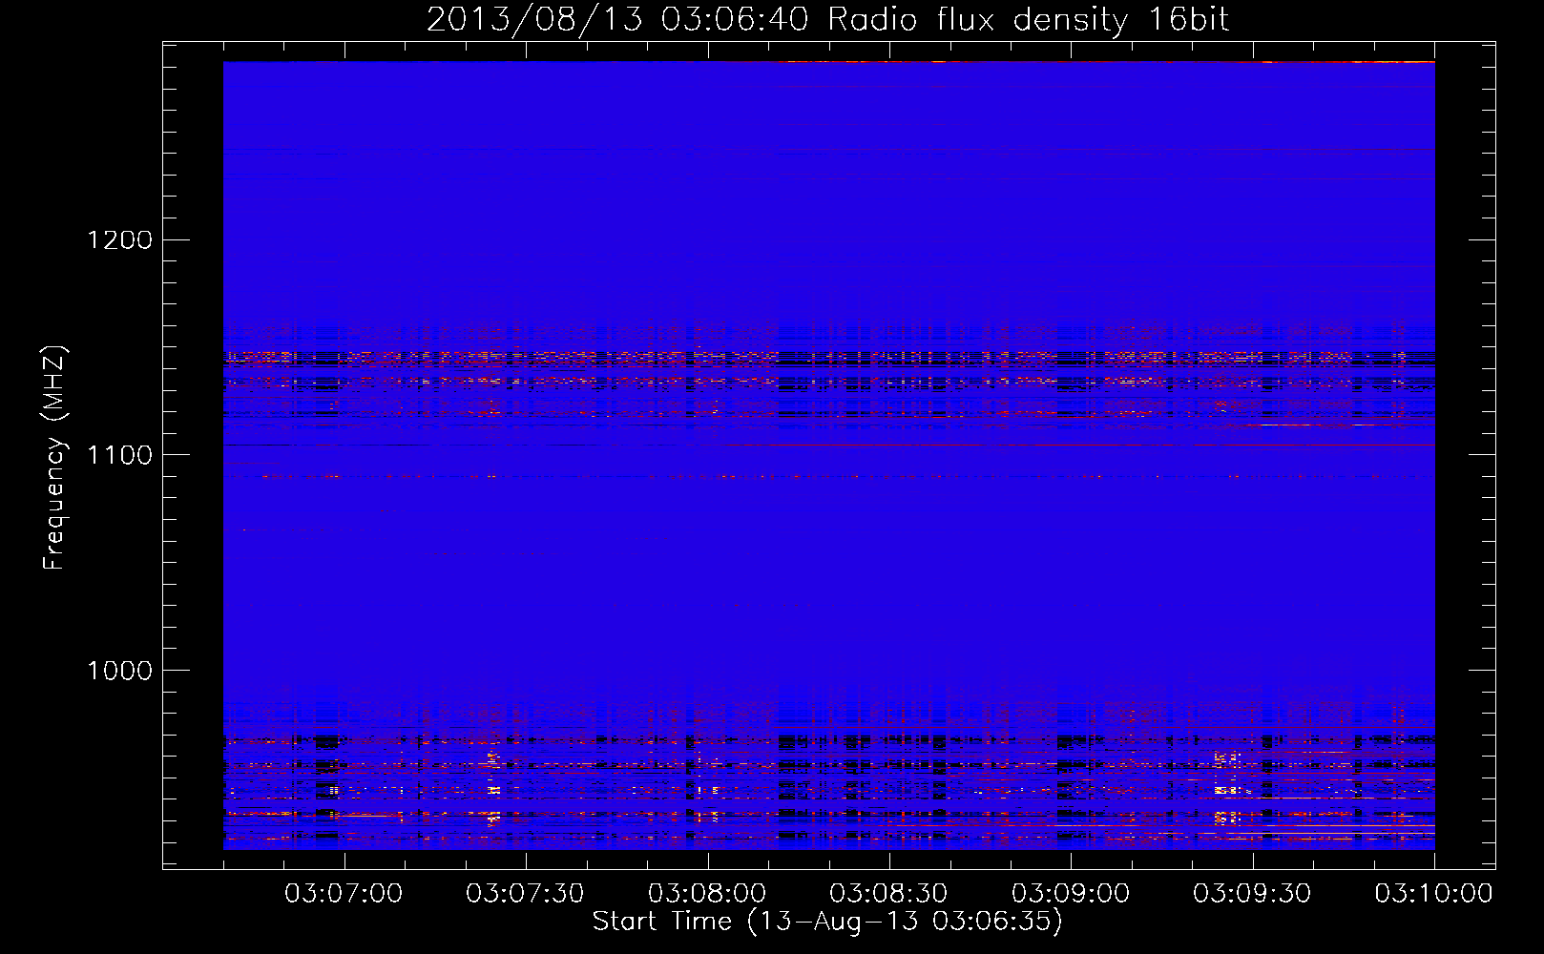
Task: Select the 'Frequency (MHZ)' y-axis label
Action: [x=54, y=459]
